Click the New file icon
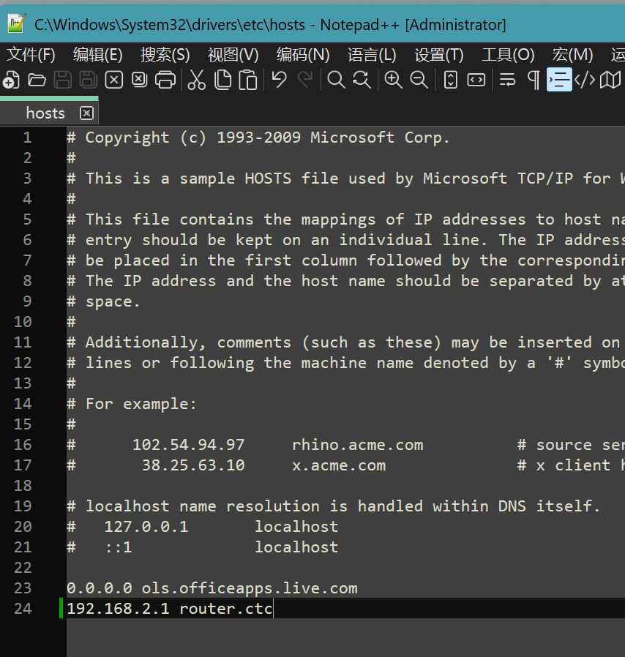This screenshot has height=657, width=625. click(x=11, y=80)
